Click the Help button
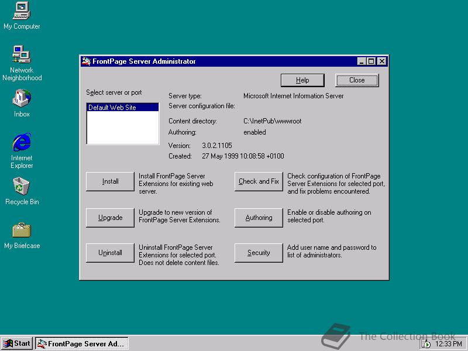The width and height of the screenshot is (468, 351). click(302, 80)
